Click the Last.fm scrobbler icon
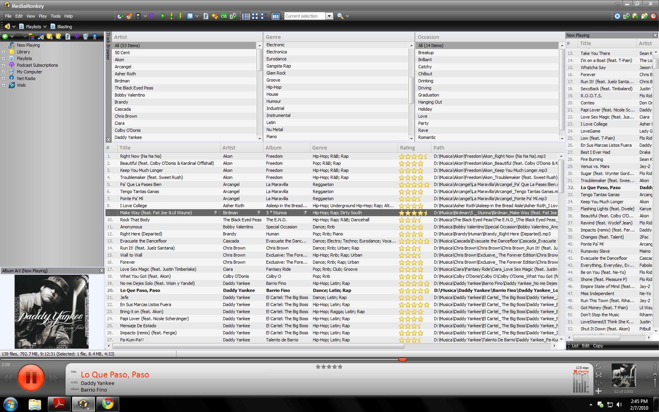This screenshot has width=659, height=412. [224, 16]
